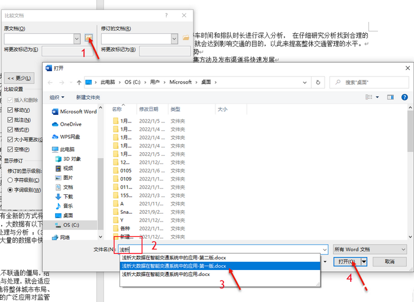Image resolution: width=414 pixels, height=302 pixels.
Task: Expand the 原文档 dropdown list
Action: coord(77,38)
